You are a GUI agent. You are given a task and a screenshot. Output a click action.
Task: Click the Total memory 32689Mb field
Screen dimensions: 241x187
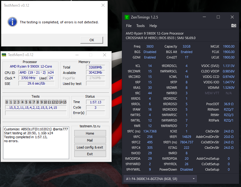click(x=95, y=67)
